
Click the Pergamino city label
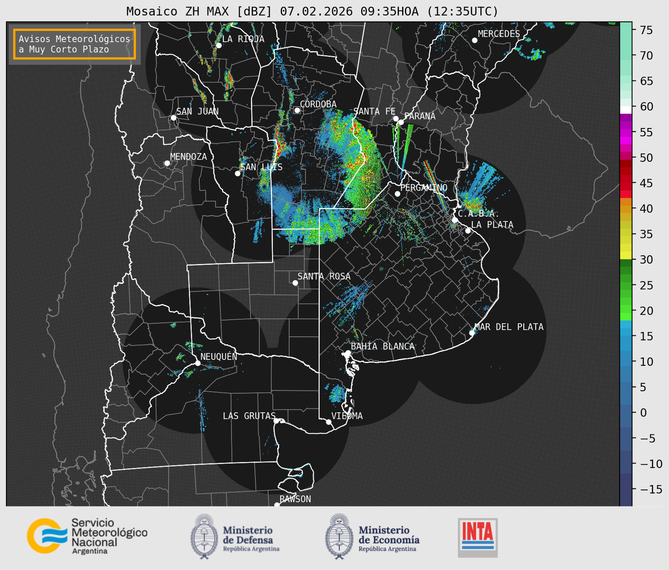(x=424, y=187)
